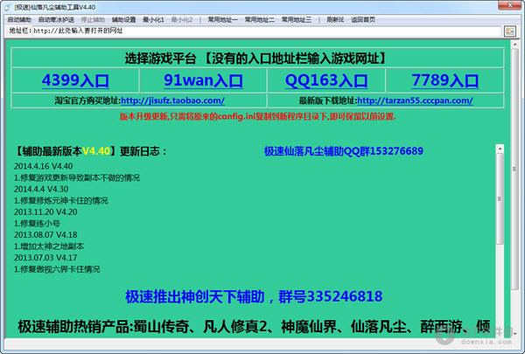Open the 91wan入口 platform link

point(203,80)
